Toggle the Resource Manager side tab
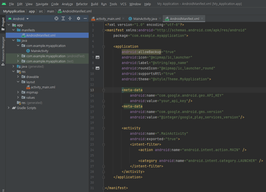266x192 pixels. click(3, 51)
